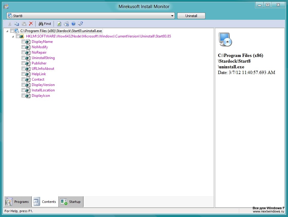Click the registry value icon beside Contact

point(28,79)
